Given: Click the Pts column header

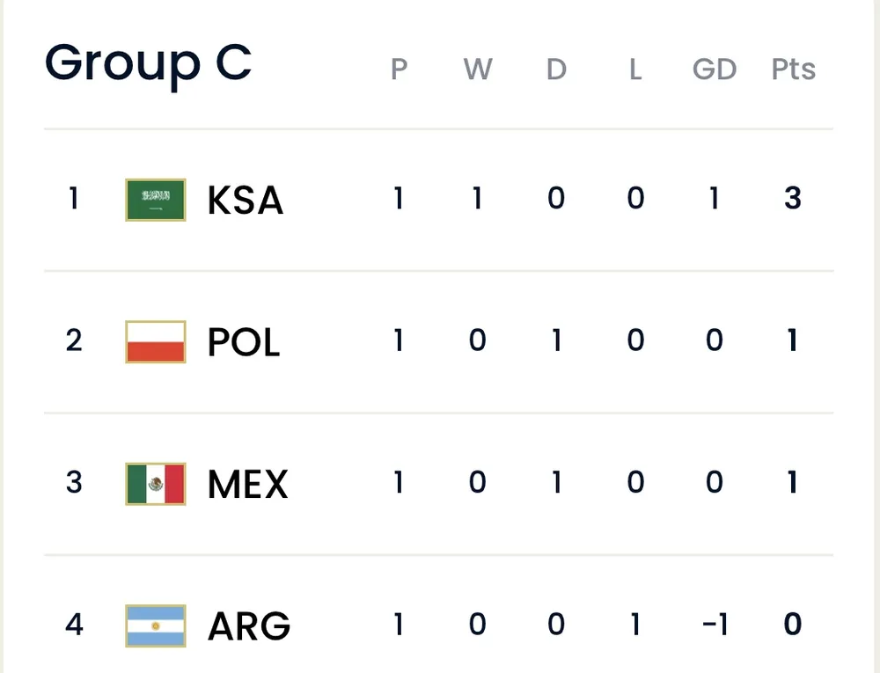Looking at the screenshot, I should click(x=793, y=69).
